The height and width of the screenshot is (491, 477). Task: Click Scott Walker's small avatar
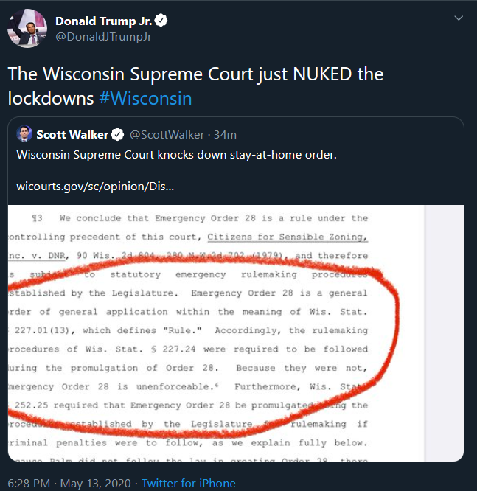pos(24,133)
